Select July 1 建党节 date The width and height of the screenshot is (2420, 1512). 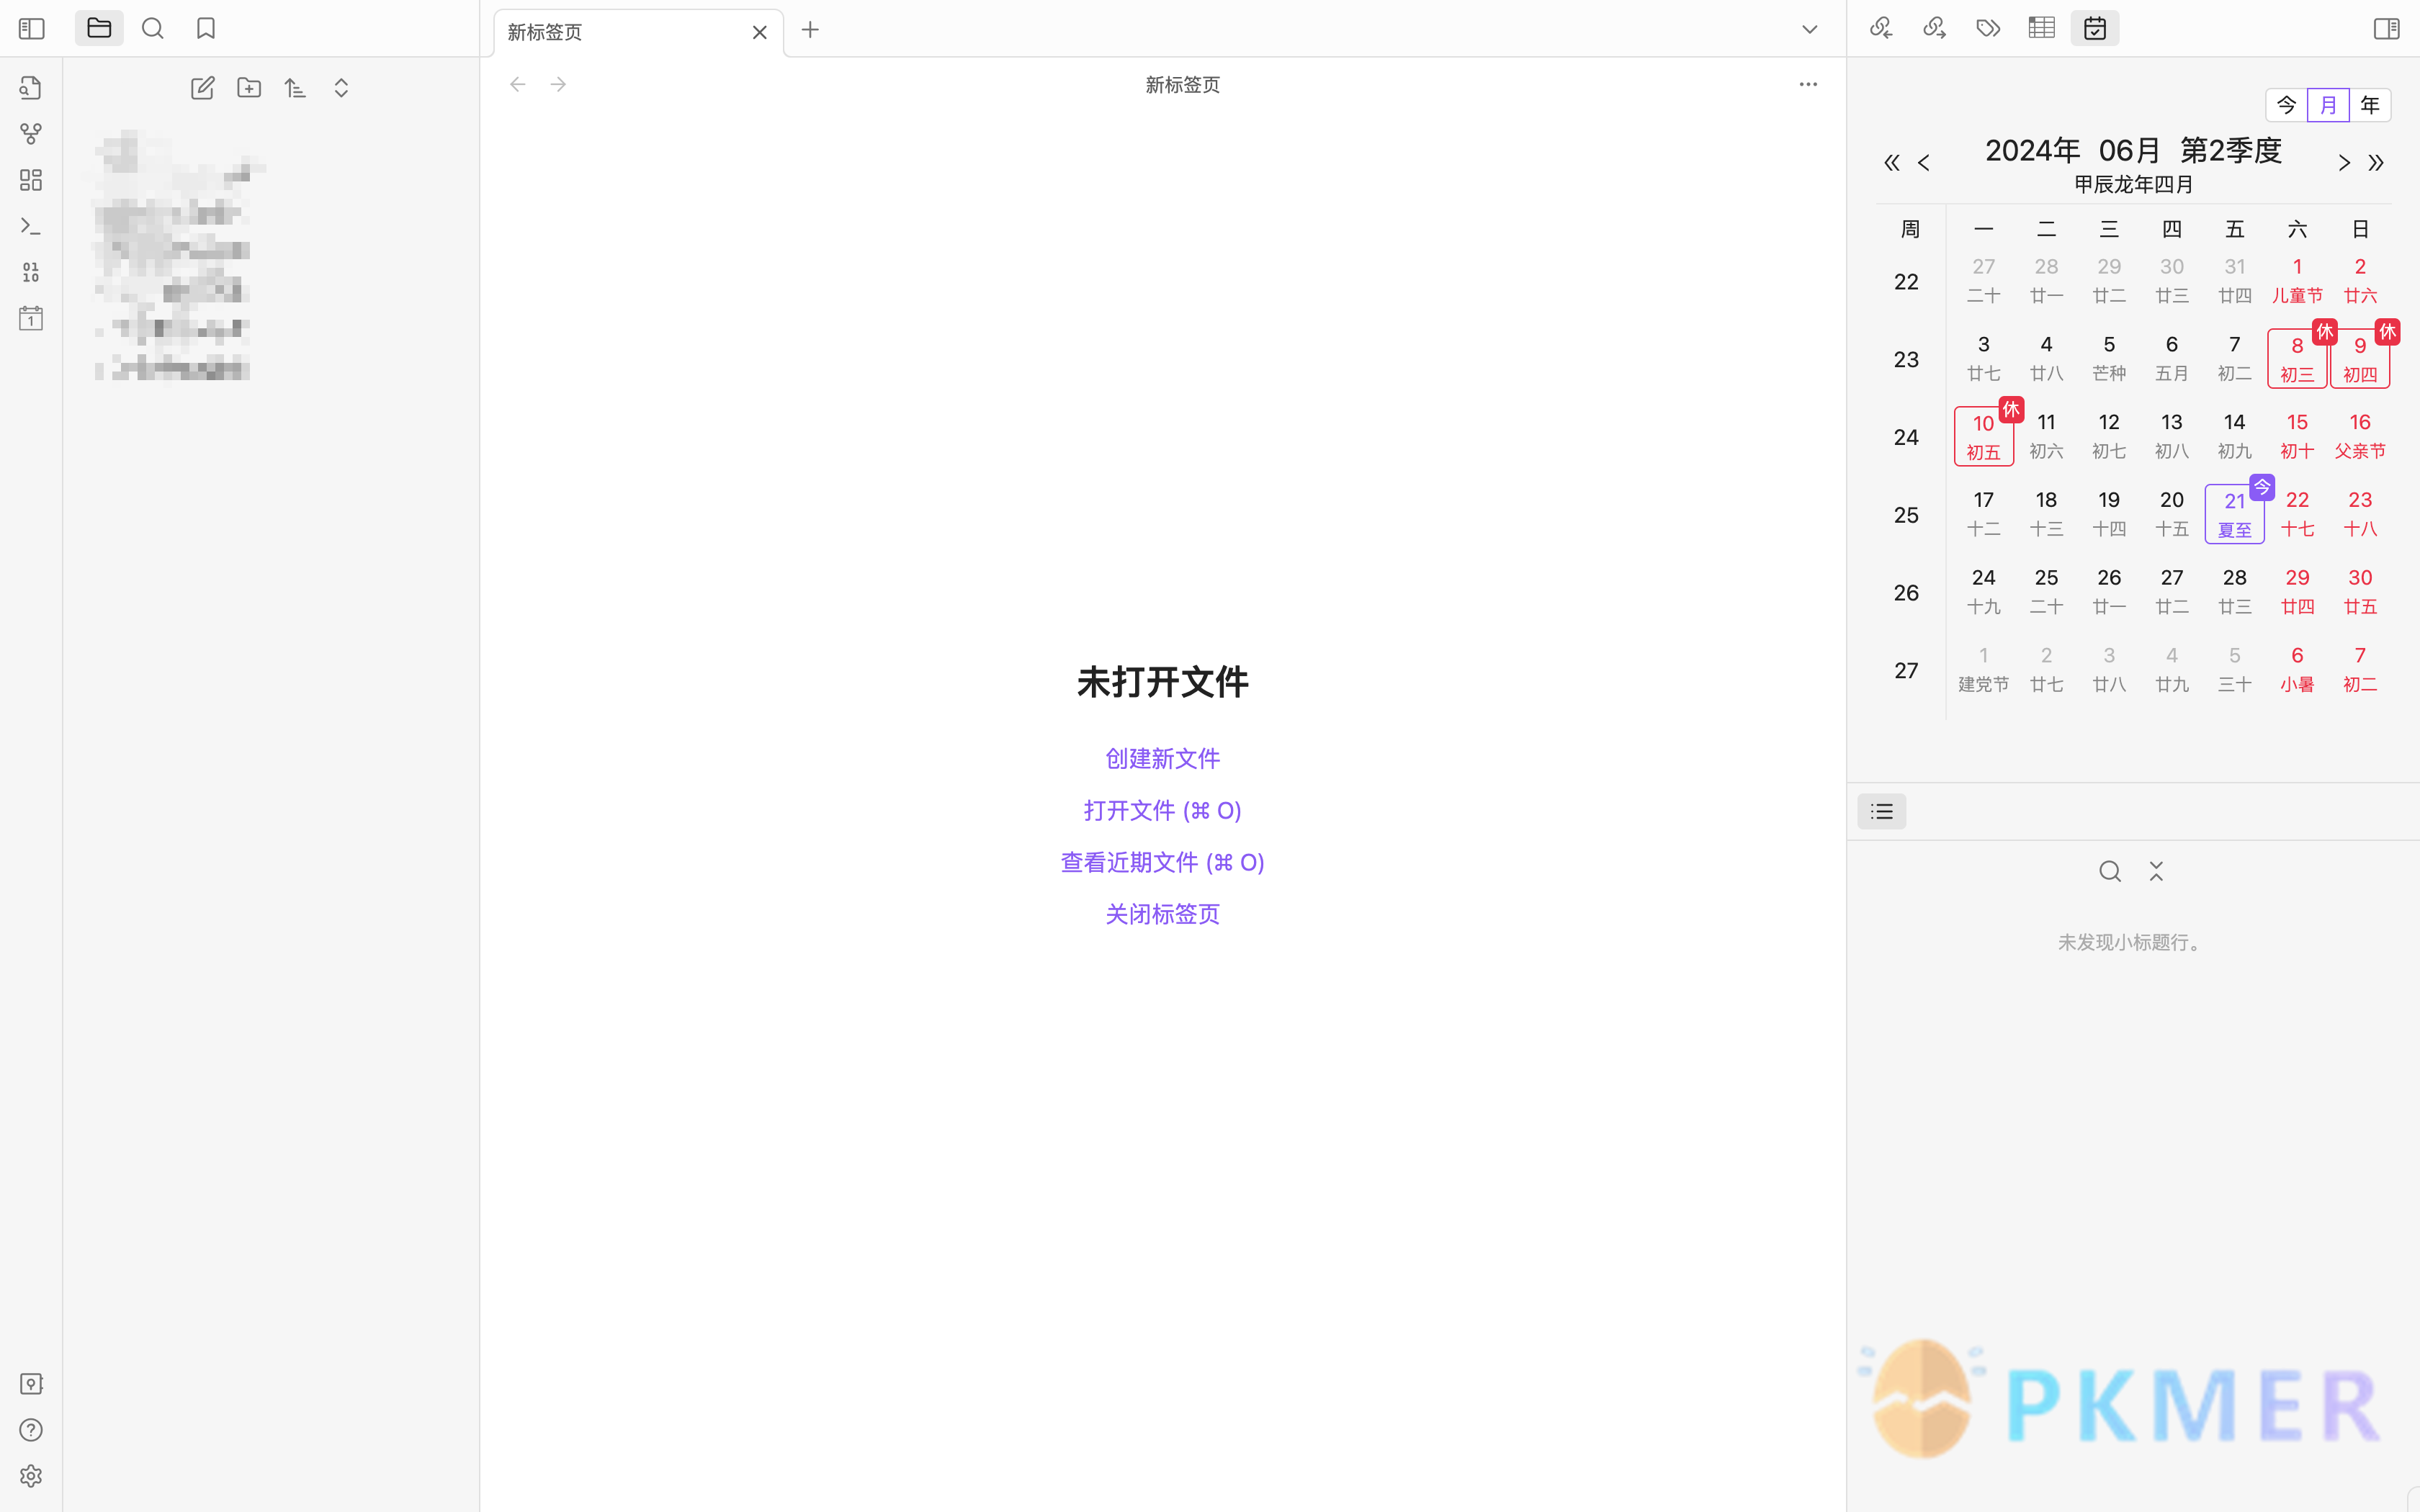pos(1983,670)
